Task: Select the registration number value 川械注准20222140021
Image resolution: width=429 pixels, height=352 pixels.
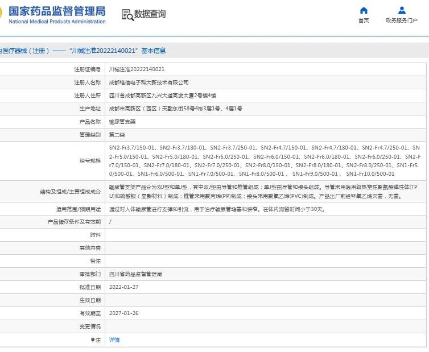Action: 137,69
